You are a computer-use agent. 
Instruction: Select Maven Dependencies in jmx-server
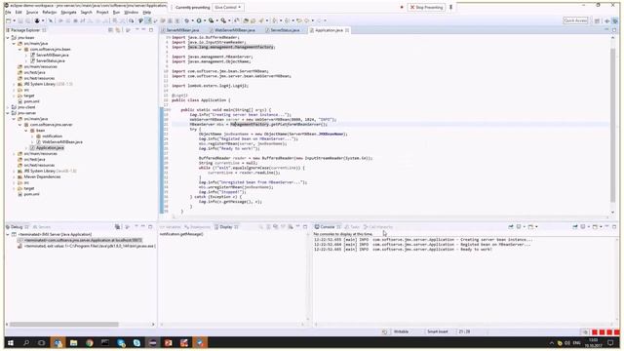pos(42,176)
